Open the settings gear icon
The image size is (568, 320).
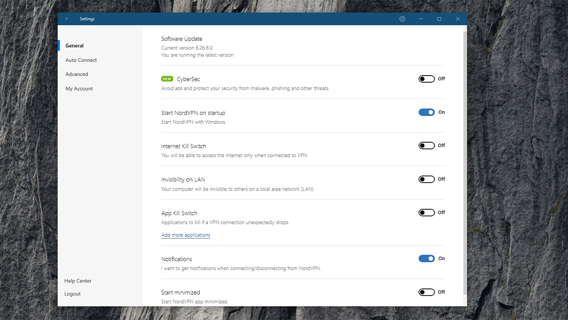(x=402, y=19)
